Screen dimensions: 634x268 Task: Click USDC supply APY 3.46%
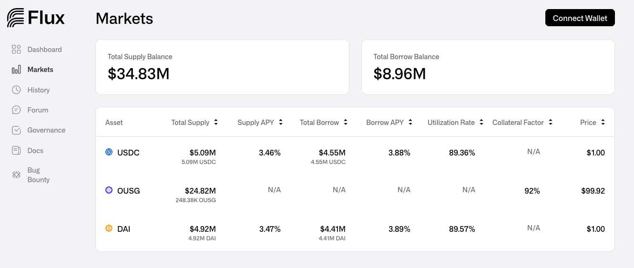270,153
